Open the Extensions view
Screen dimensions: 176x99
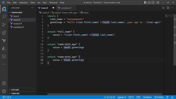point(4,33)
